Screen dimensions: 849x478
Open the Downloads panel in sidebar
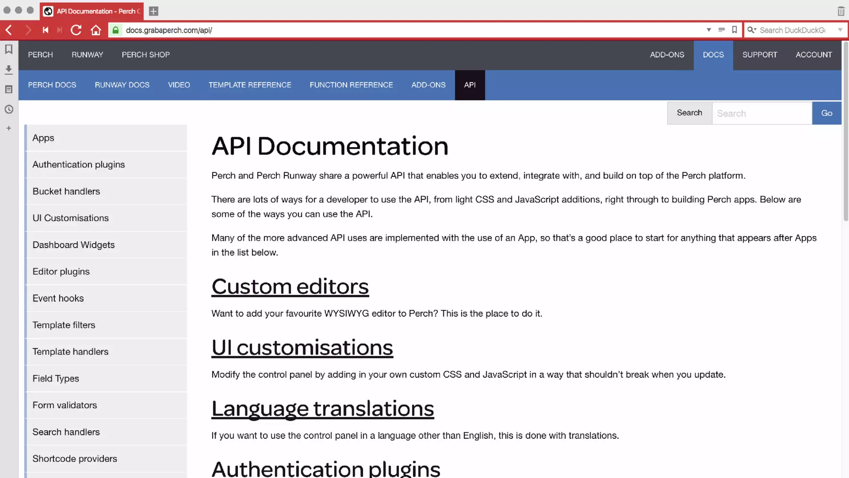coord(9,69)
